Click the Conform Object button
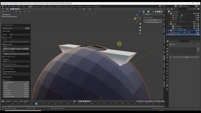Viewport: 201px width, 113px height. tap(153, 20)
